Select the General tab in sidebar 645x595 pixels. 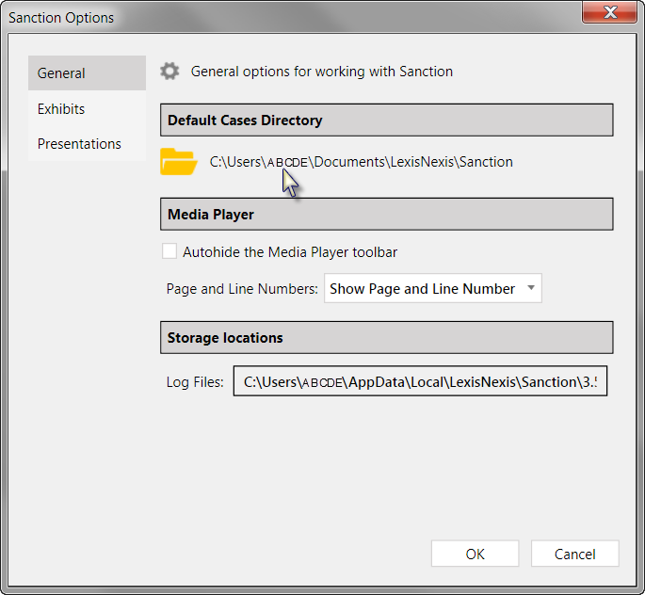tap(87, 72)
